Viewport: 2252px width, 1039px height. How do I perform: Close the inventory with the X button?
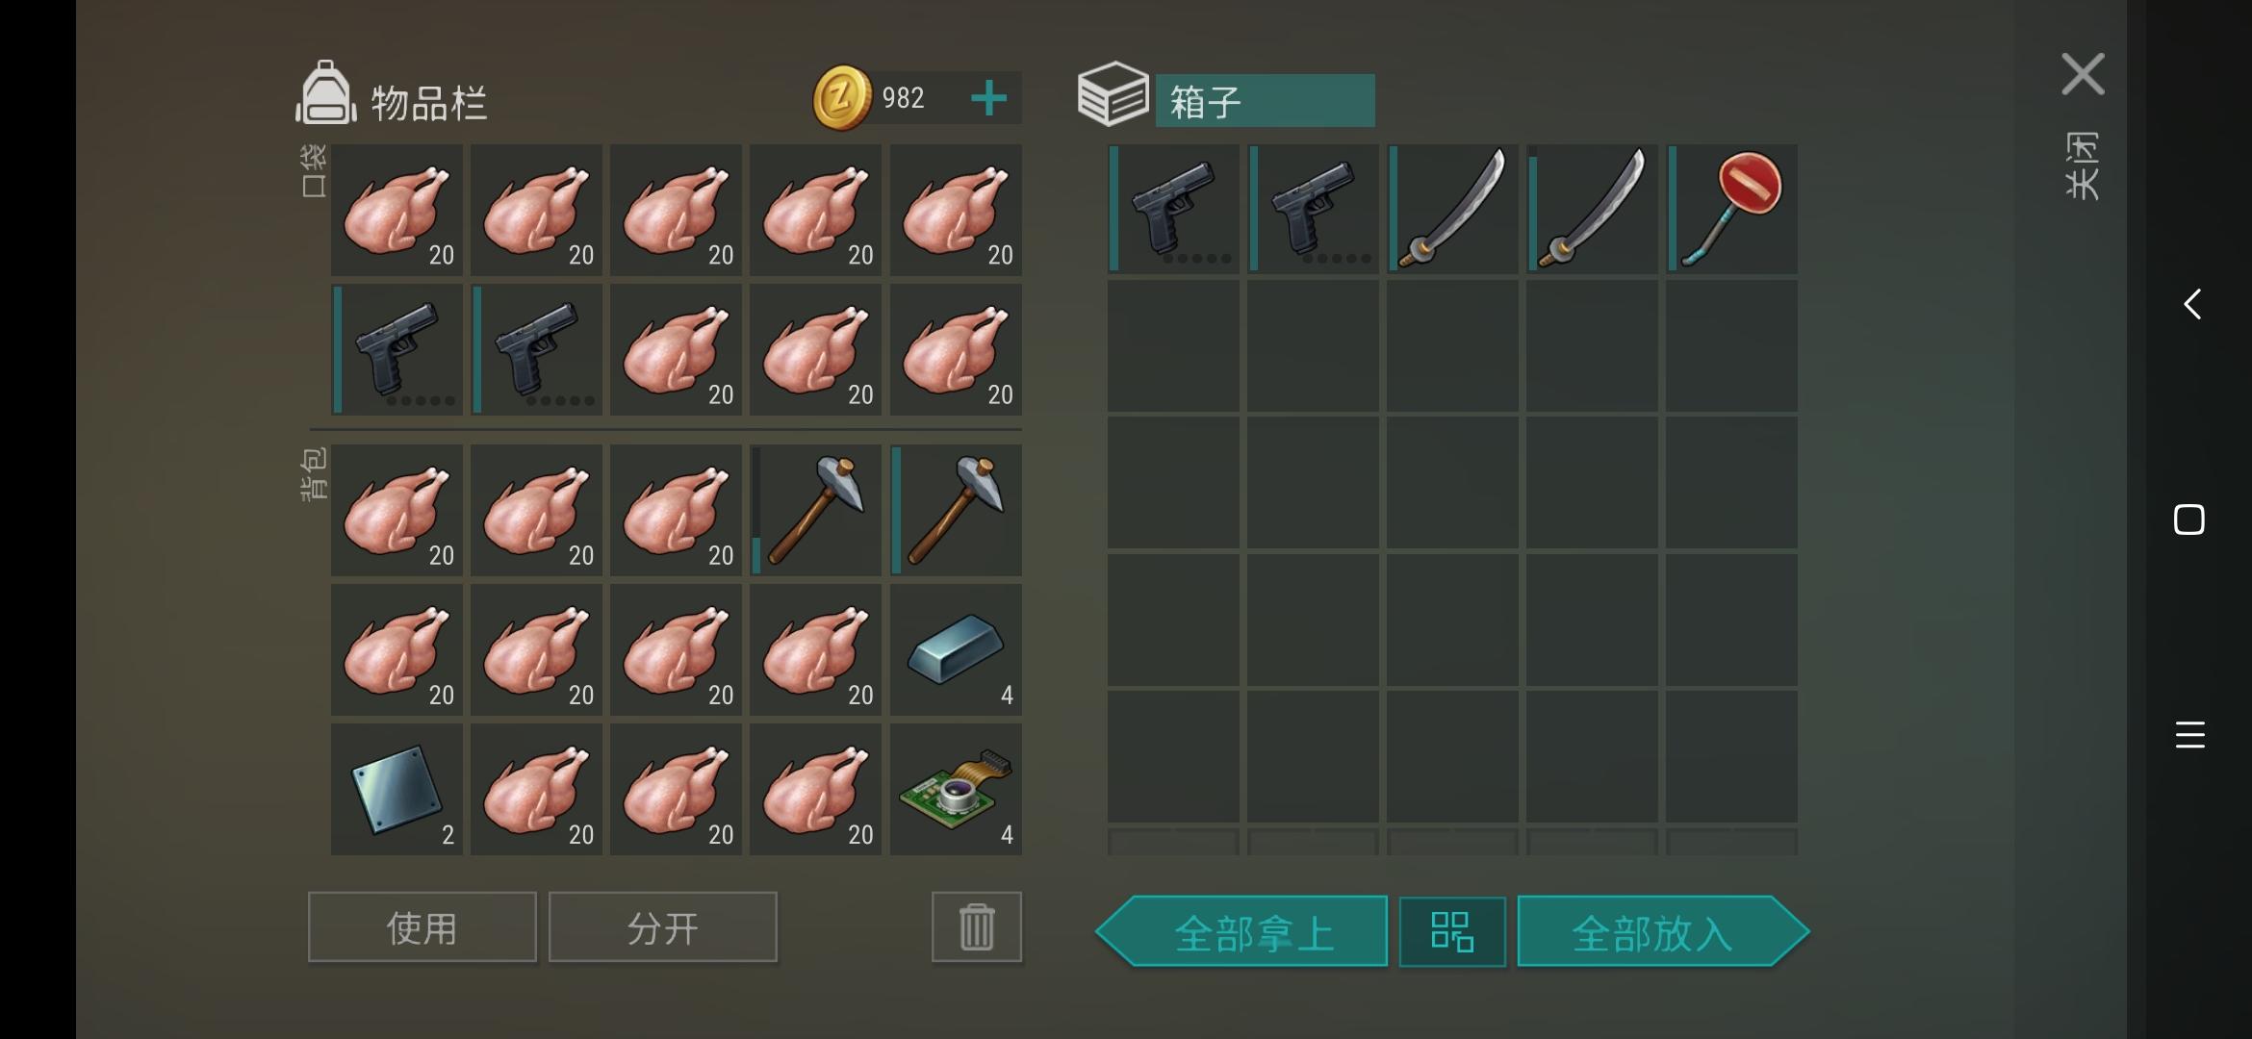pyautogui.click(x=2083, y=74)
